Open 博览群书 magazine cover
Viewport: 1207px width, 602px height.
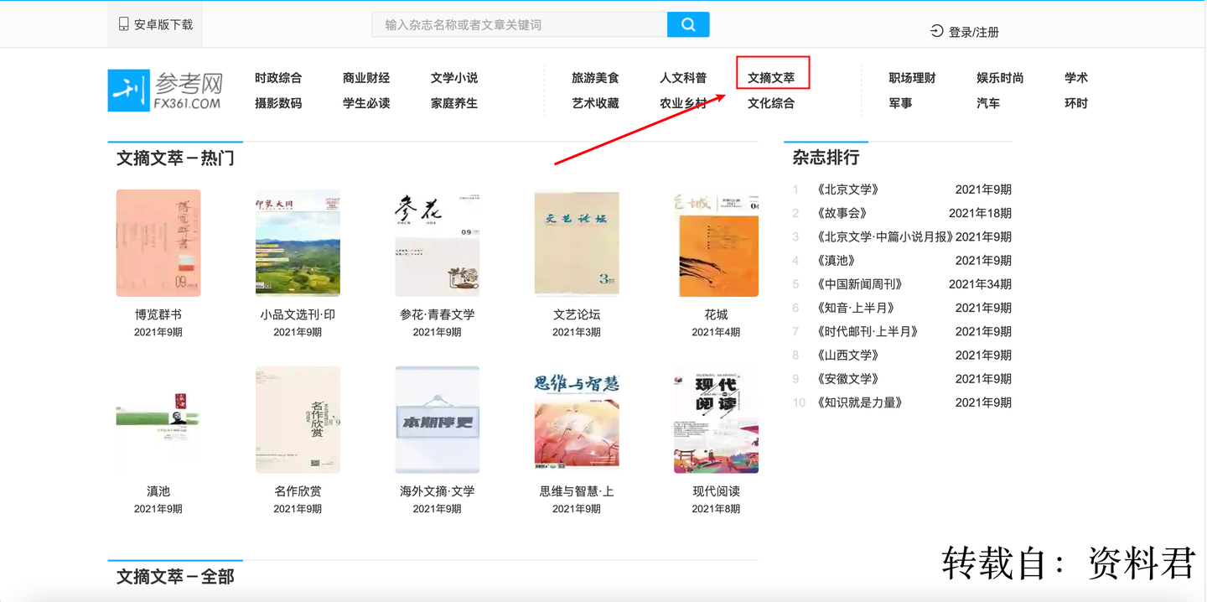coord(158,243)
